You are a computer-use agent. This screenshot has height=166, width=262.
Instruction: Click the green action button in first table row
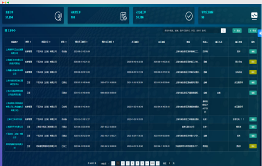click(253, 51)
